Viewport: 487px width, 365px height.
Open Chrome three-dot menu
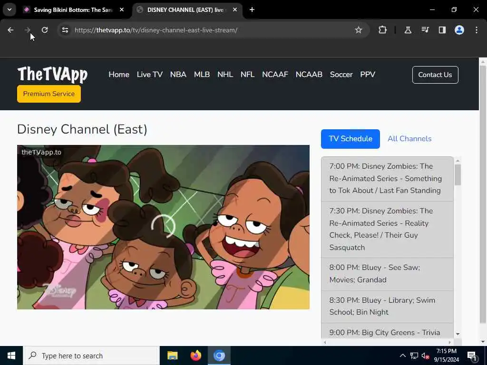coord(477,30)
